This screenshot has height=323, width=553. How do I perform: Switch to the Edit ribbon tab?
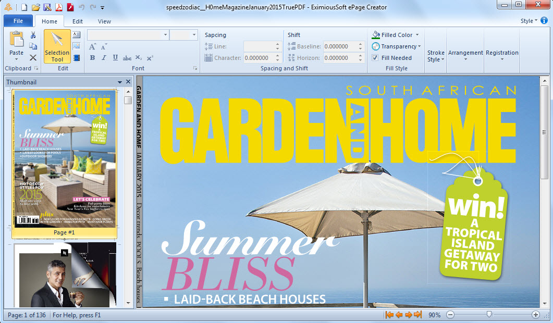click(x=78, y=21)
